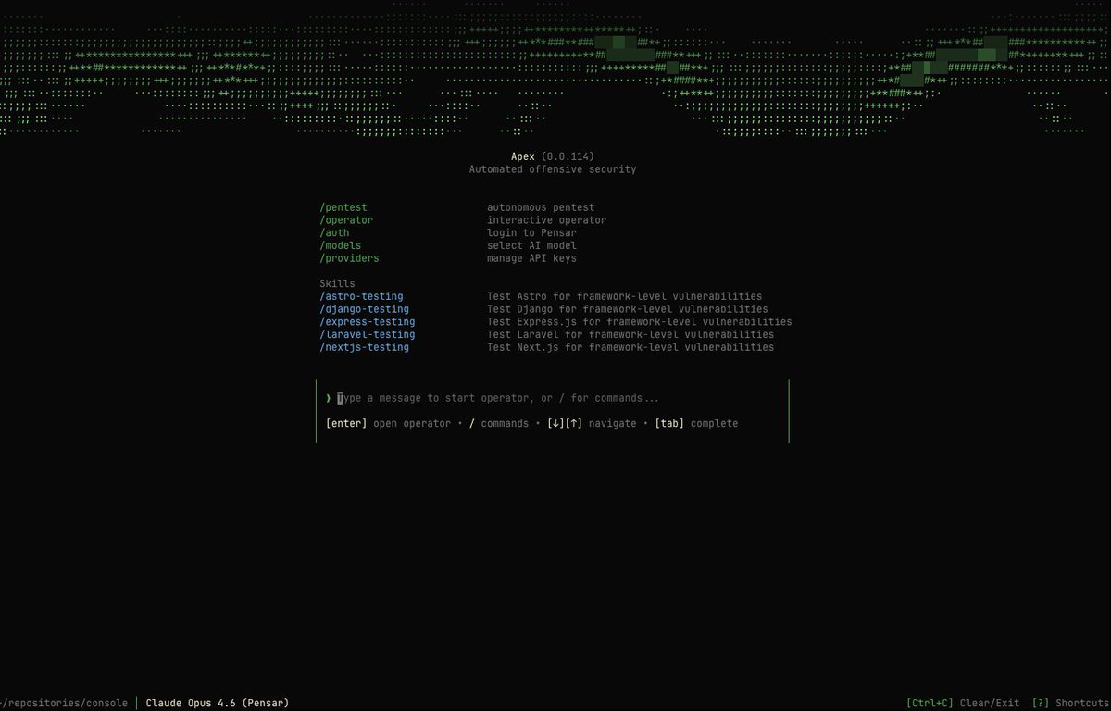Choose the /laravel-testing skill
Screen dimensions: 1111x711
(368, 334)
